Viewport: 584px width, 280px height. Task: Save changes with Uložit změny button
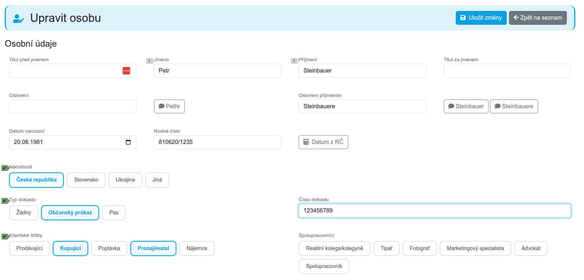[481, 17]
